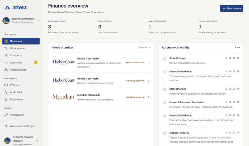Click 'Review matched invoice posting' in Needs attention
Screen dimensions: 249x146
(95, 83)
